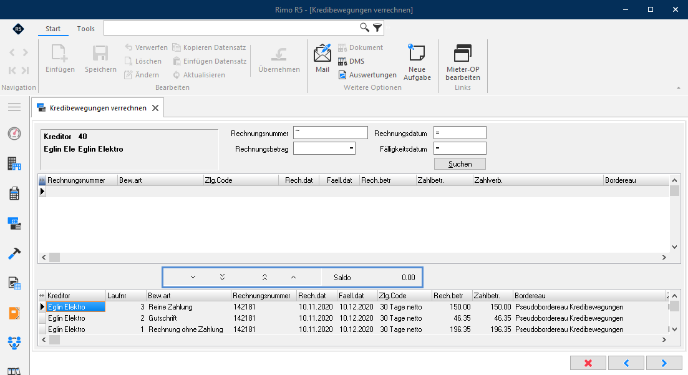Click the blue forward arrow button
Image resolution: width=688 pixels, height=375 pixels.
(x=664, y=363)
